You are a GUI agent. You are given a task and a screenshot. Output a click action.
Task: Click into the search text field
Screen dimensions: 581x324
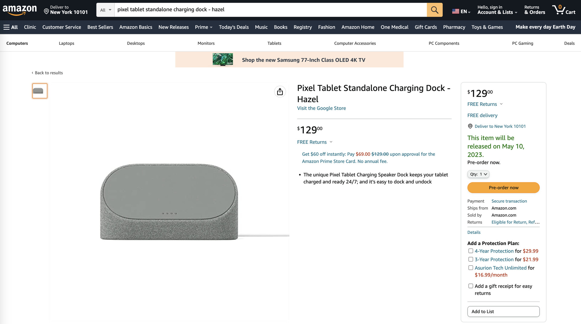[269, 10]
